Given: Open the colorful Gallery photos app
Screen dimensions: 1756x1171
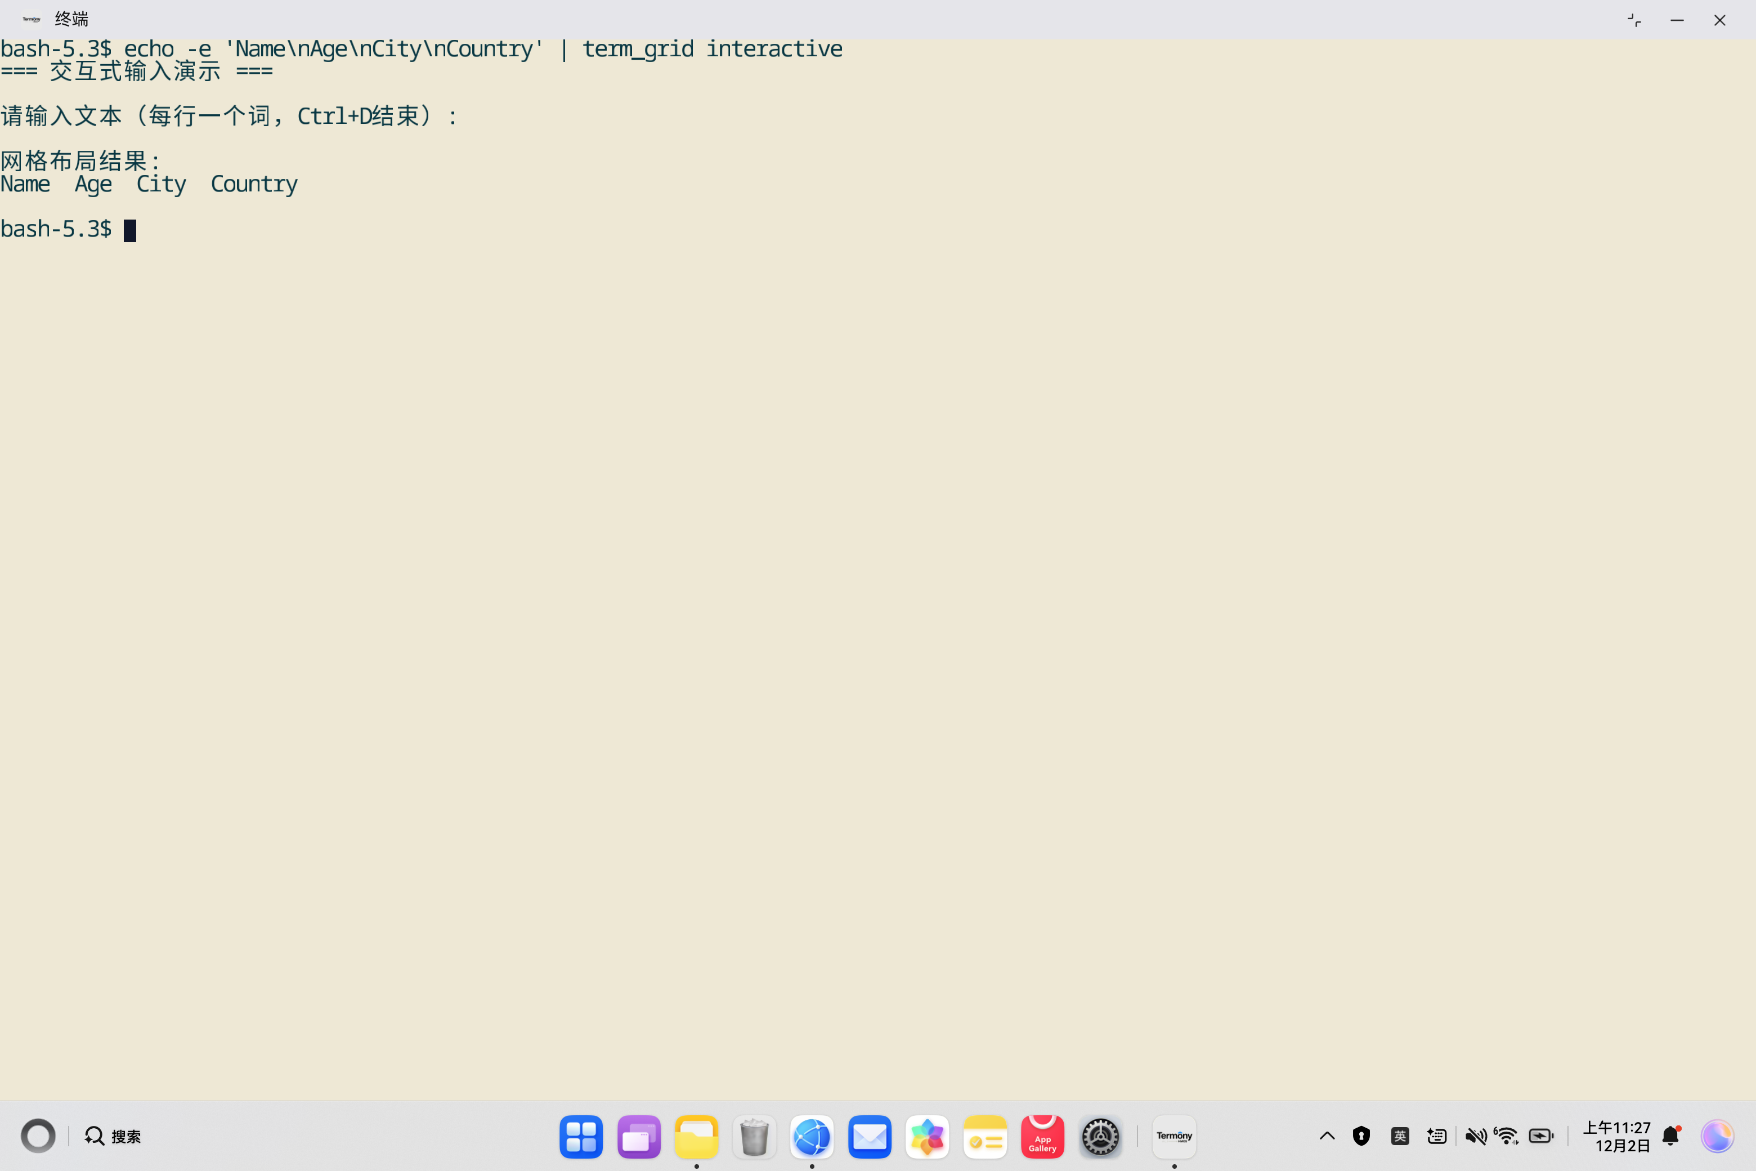Looking at the screenshot, I should [x=926, y=1137].
